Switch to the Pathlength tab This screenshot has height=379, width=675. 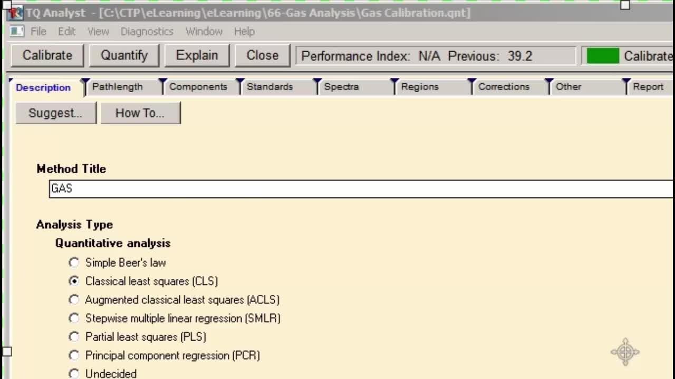coord(117,87)
